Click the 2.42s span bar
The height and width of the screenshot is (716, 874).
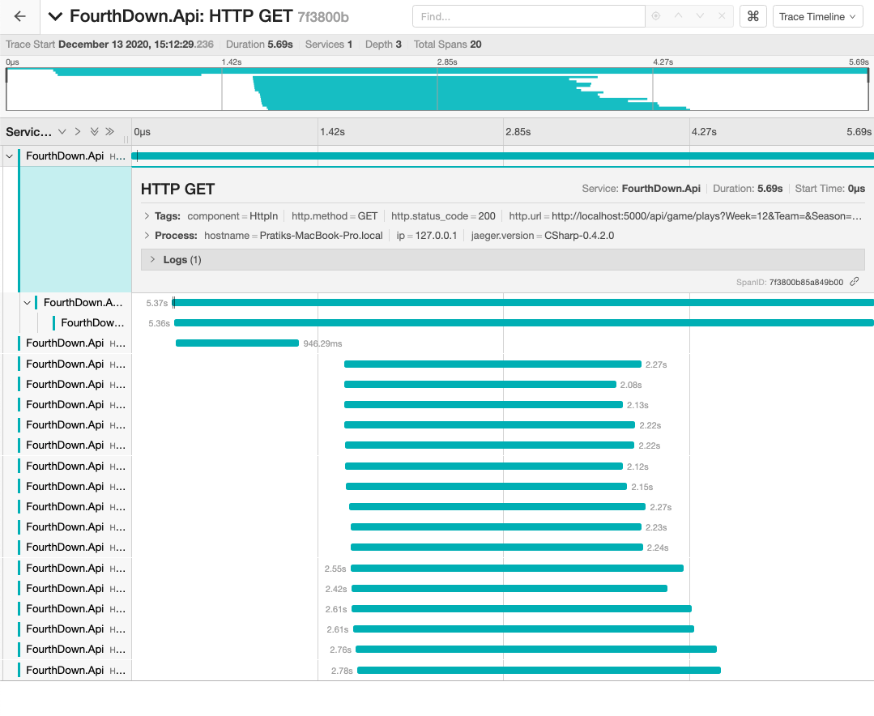509,588
